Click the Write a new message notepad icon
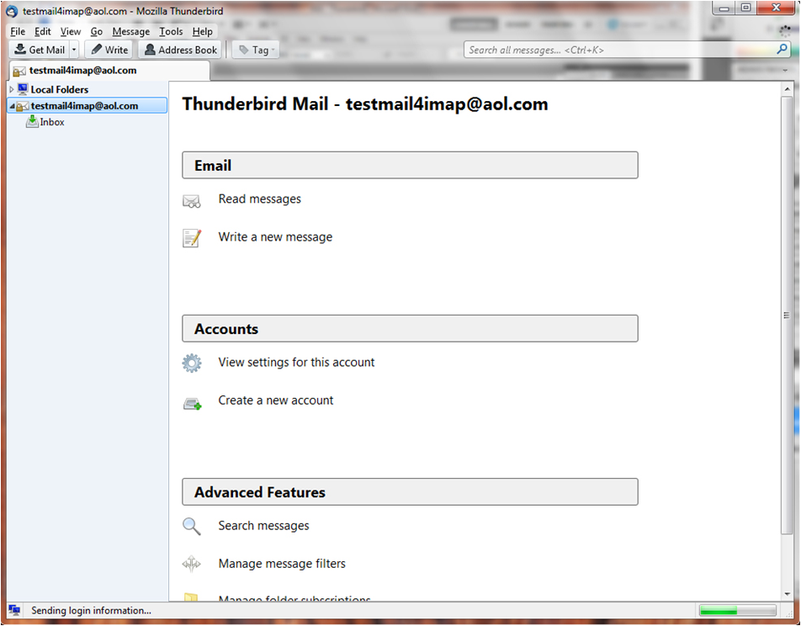This screenshot has height=626, width=801. pos(192,238)
